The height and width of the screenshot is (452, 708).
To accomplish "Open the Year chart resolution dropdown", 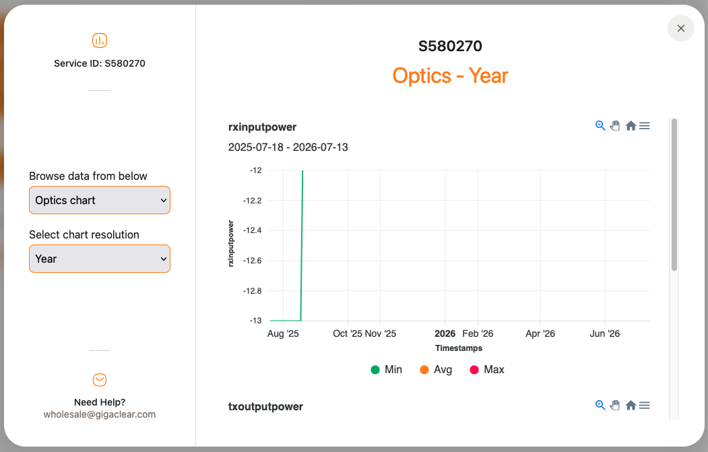I will click(x=99, y=259).
